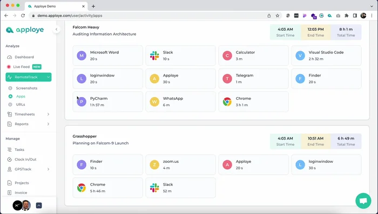This screenshot has width=378, height=214.
Task: Click Chrome icon showing 3 h 1 m
Action: 227,102
